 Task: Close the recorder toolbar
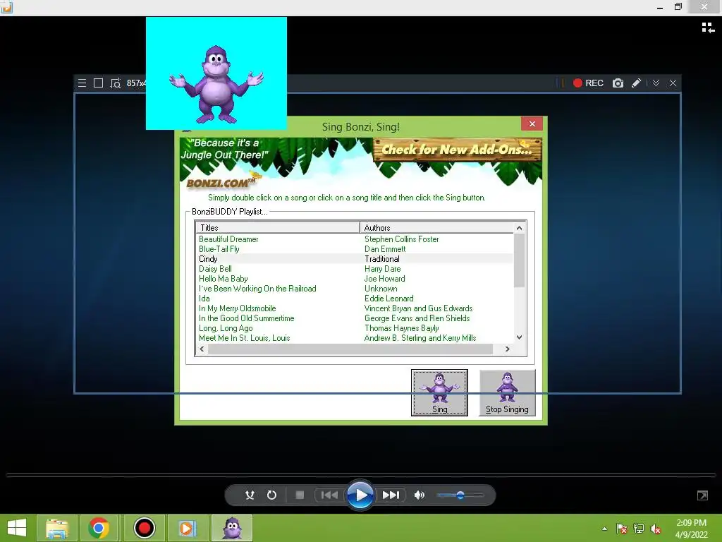[x=673, y=83]
